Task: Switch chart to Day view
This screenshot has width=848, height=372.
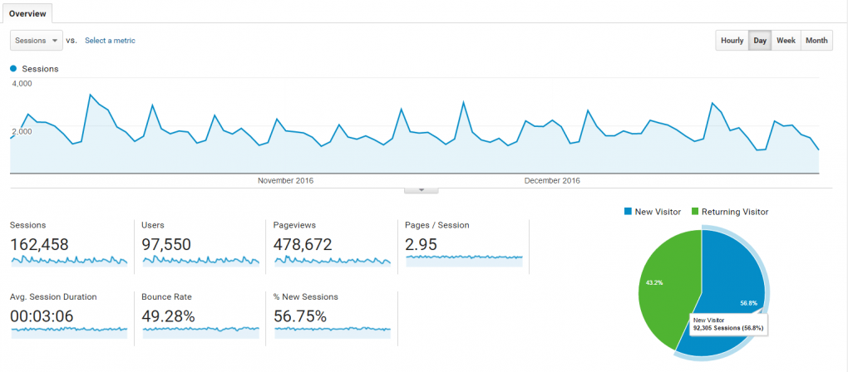Action: coord(760,41)
